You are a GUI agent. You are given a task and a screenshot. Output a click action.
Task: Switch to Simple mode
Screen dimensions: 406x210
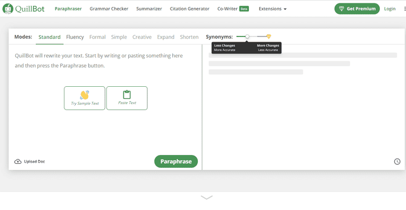click(x=119, y=37)
